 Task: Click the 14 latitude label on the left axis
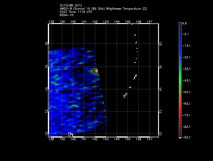coord(46,89)
